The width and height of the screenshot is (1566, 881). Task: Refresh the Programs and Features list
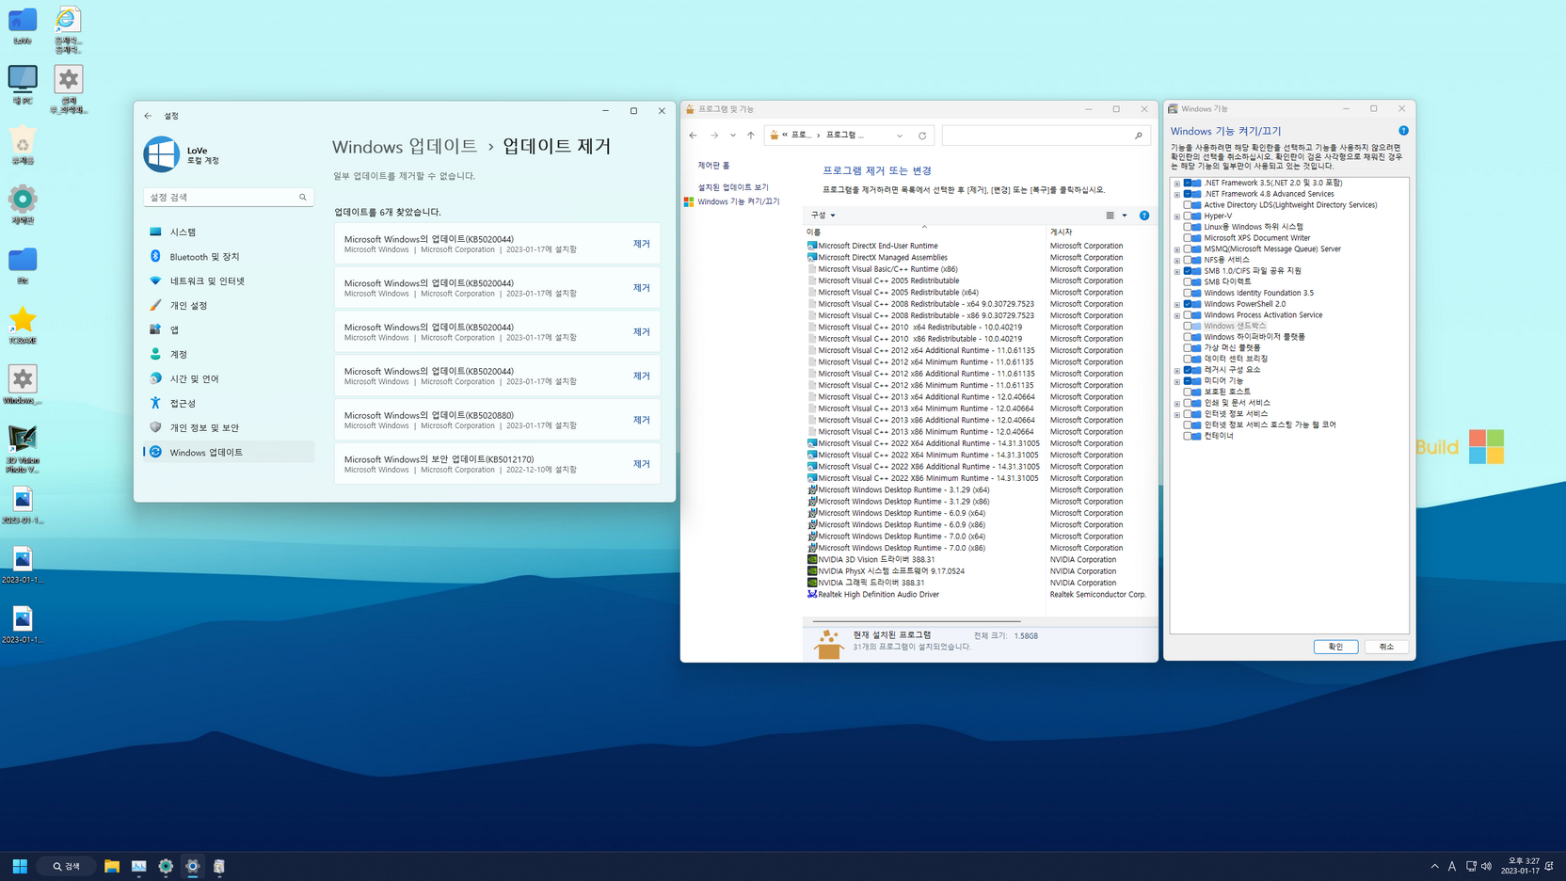pyautogui.click(x=922, y=136)
